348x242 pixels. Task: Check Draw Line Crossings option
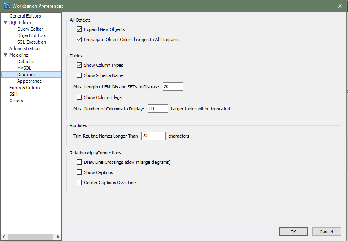point(79,162)
